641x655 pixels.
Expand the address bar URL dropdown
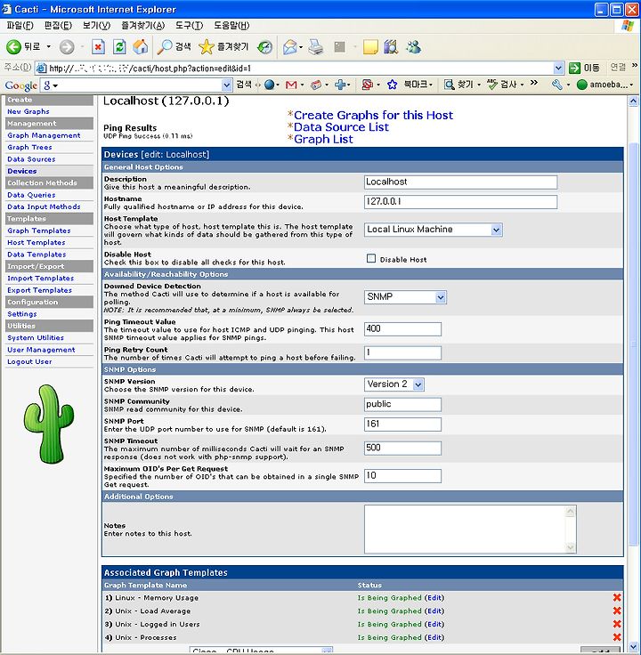click(558, 68)
